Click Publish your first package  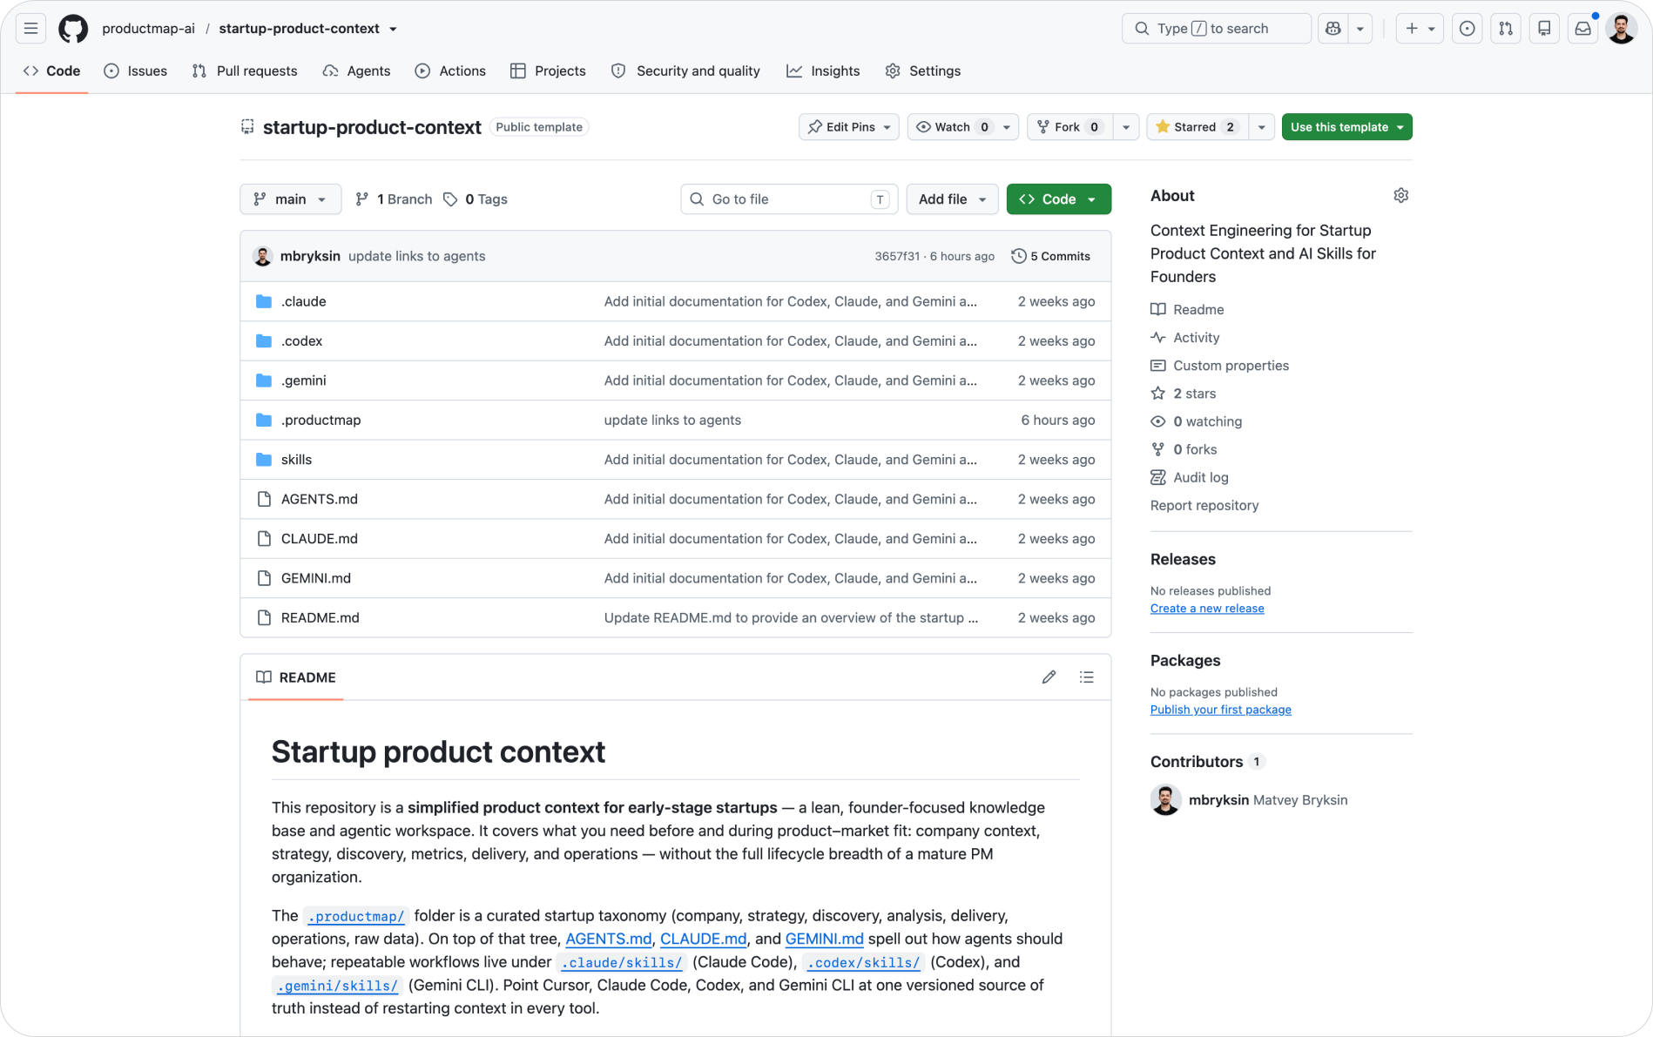[x=1220, y=710]
